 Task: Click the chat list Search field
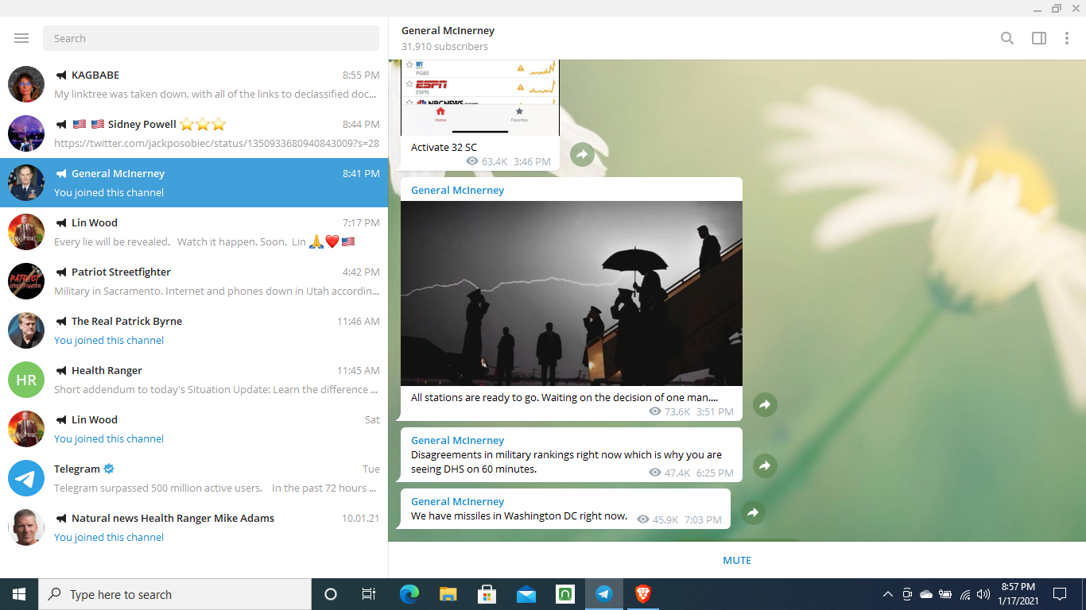tap(211, 38)
